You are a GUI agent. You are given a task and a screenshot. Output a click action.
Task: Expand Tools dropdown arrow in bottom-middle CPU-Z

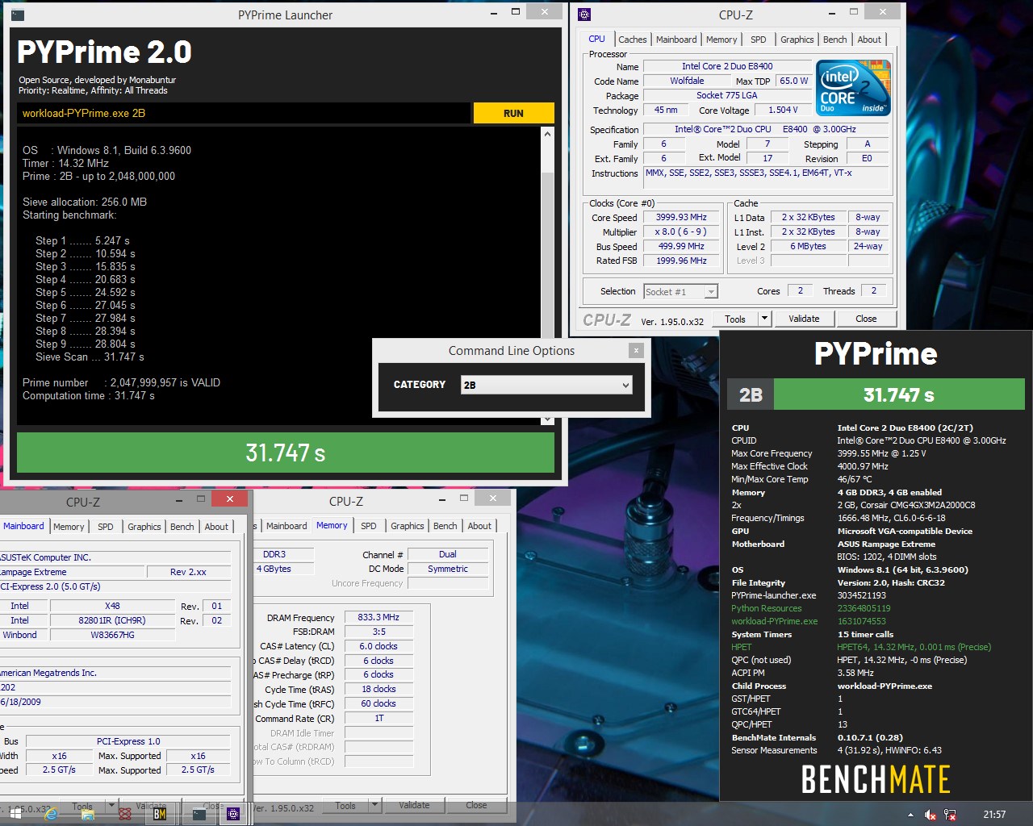[x=374, y=805]
